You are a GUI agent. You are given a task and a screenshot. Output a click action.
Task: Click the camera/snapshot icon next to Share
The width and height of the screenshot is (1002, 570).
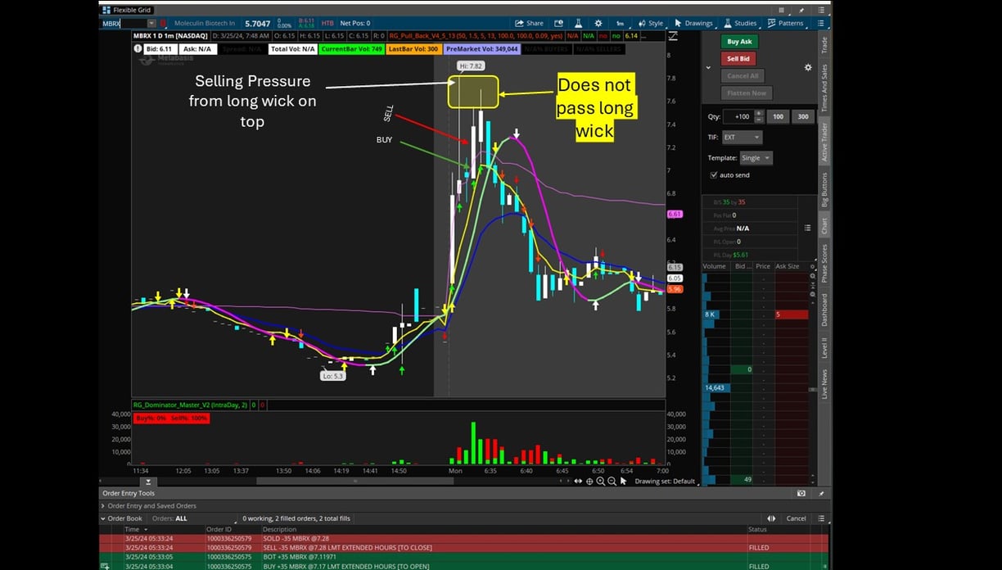tap(558, 23)
